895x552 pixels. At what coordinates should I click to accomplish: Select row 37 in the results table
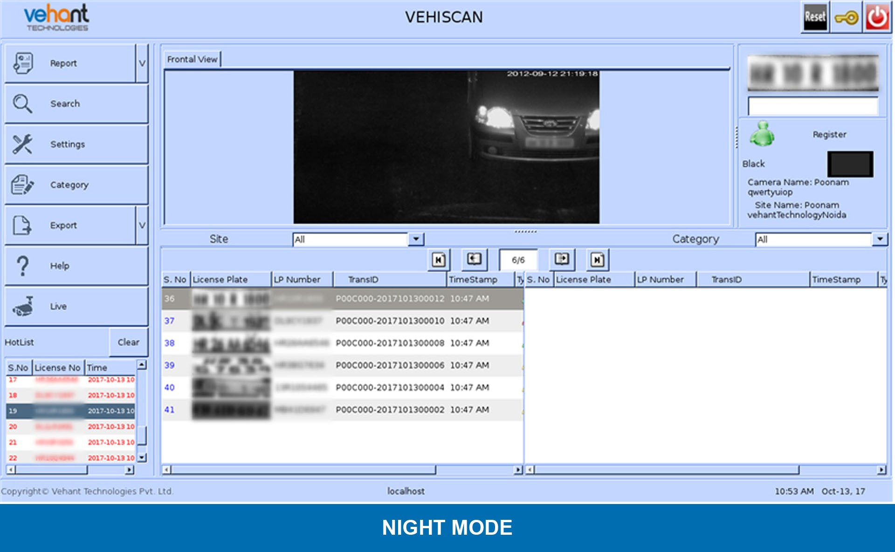click(x=342, y=321)
